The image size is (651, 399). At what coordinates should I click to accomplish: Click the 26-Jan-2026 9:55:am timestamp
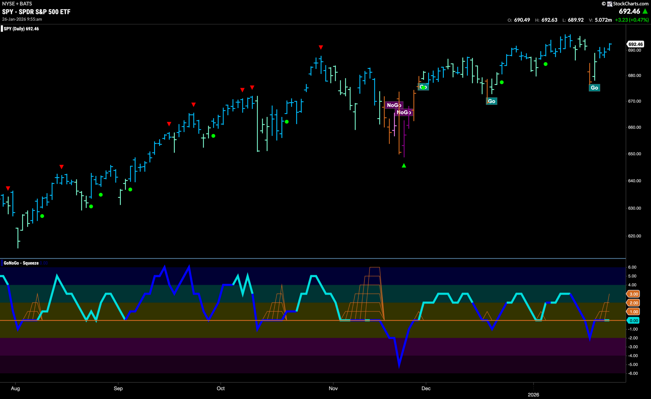click(22, 19)
